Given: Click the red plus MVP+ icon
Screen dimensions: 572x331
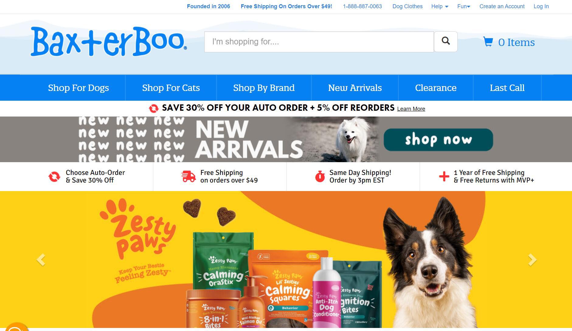Looking at the screenshot, I should pyautogui.click(x=444, y=176).
